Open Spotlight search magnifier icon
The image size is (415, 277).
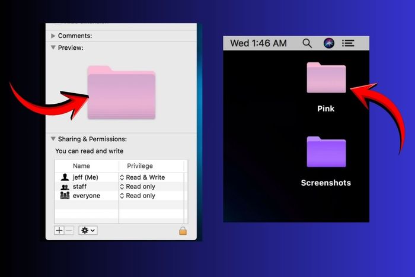(x=307, y=43)
